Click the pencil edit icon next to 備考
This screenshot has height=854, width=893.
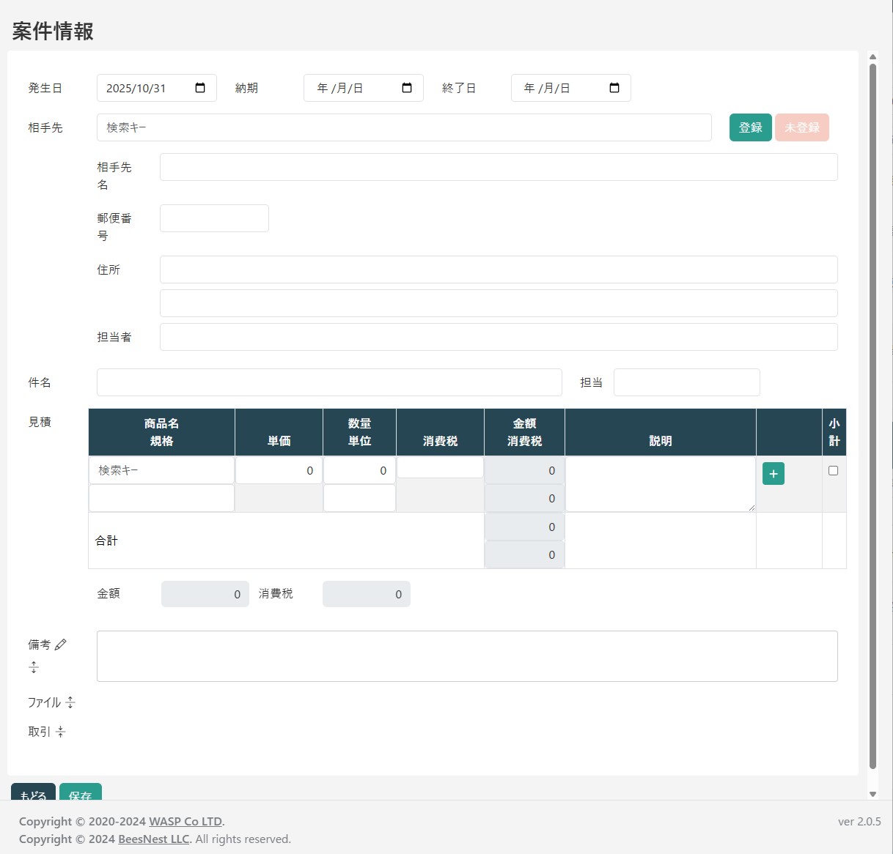click(x=60, y=644)
